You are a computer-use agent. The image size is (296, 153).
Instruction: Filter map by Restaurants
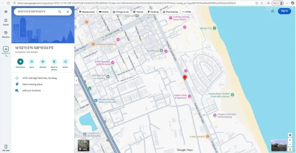pyautogui.click(x=87, y=12)
